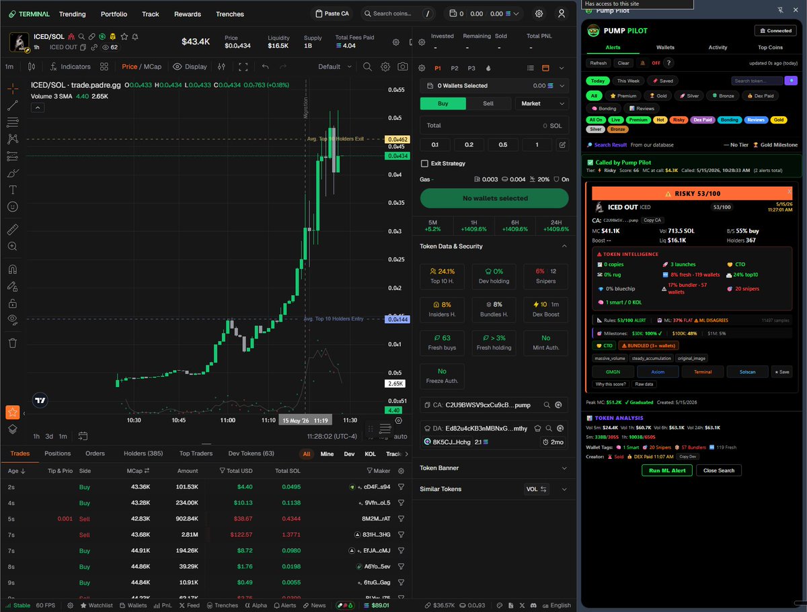This screenshot has width=807, height=612.
Task: Open the Market order type dropdown
Action: tap(542, 103)
